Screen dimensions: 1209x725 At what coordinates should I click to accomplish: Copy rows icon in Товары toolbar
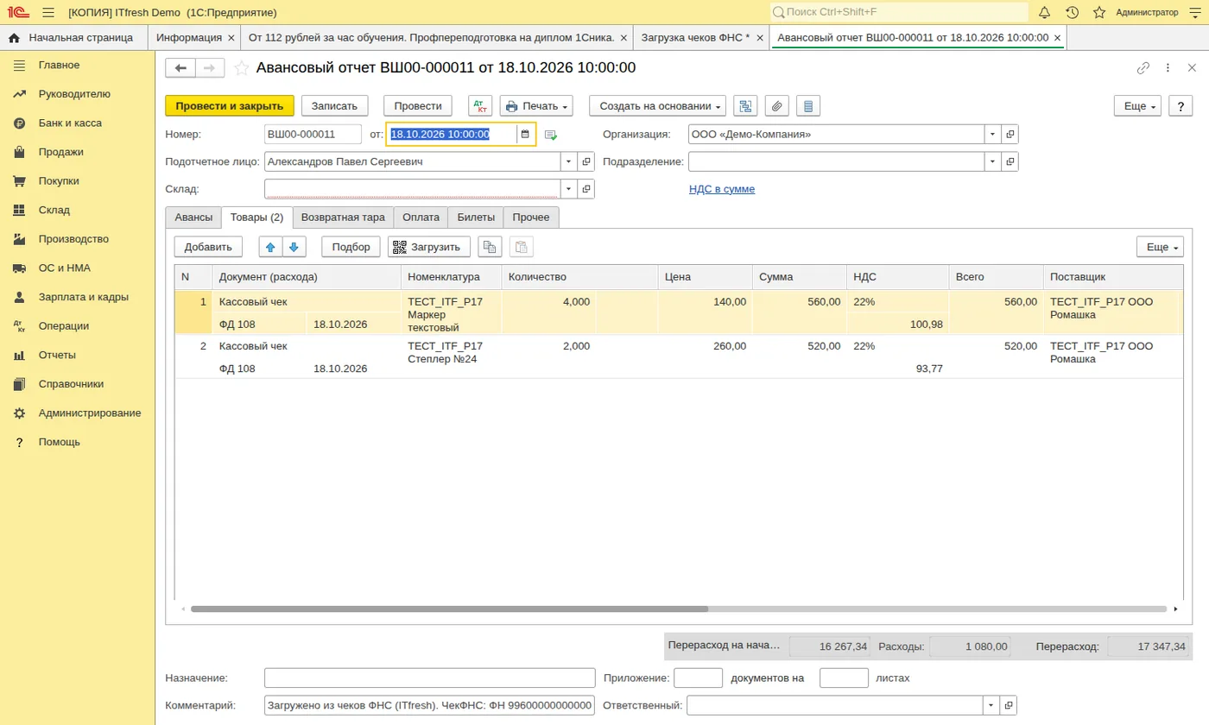pyautogui.click(x=490, y=247)
